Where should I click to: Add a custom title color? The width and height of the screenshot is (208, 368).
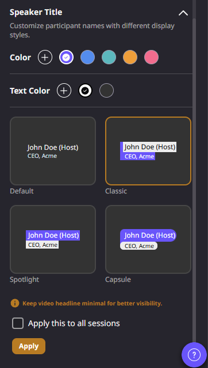point(45,57)
